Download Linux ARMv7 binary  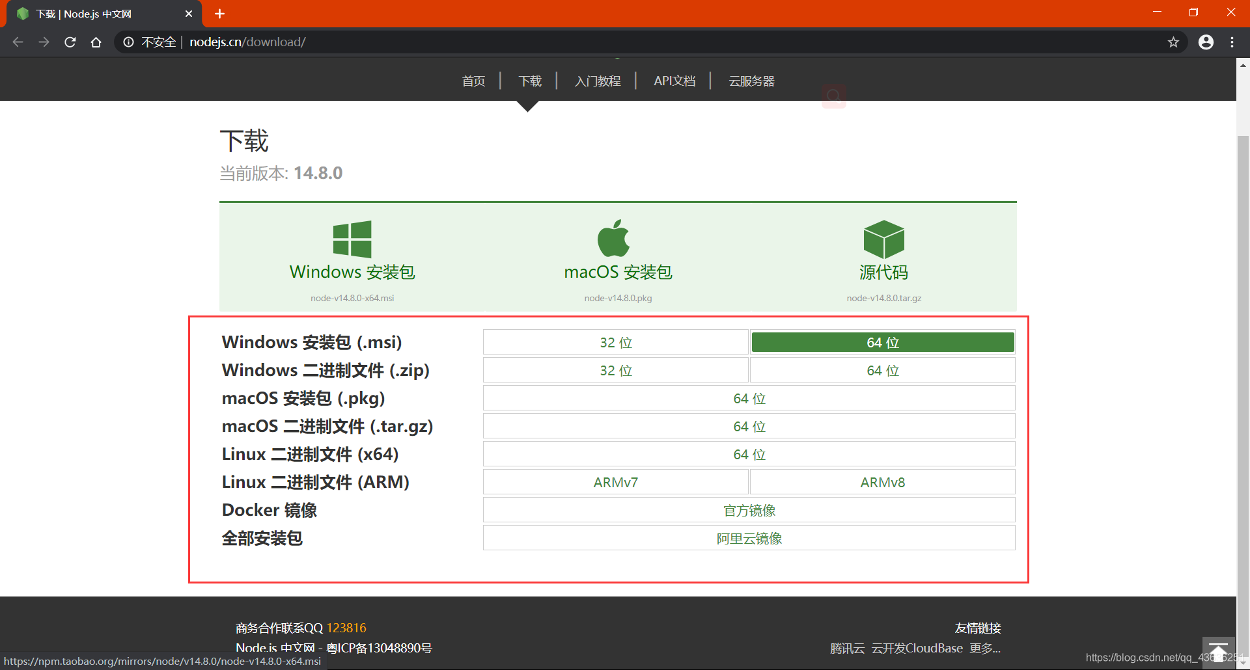[x=615, y=482]
